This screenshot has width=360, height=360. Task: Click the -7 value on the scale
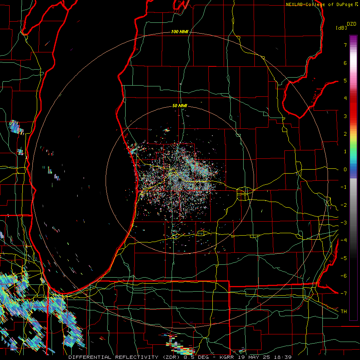tap(344, 294)
